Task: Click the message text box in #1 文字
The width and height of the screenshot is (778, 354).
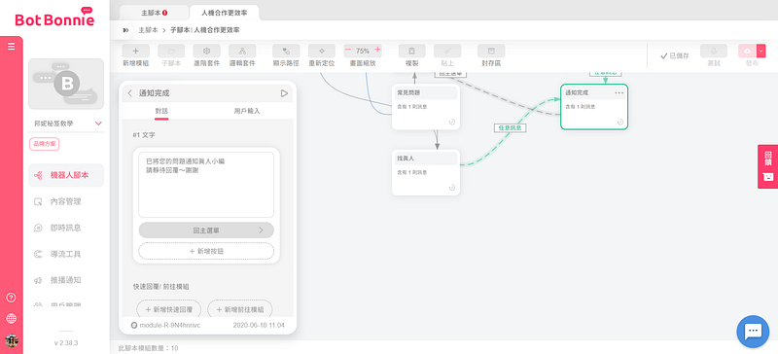Action: click(x=206, y=185)
